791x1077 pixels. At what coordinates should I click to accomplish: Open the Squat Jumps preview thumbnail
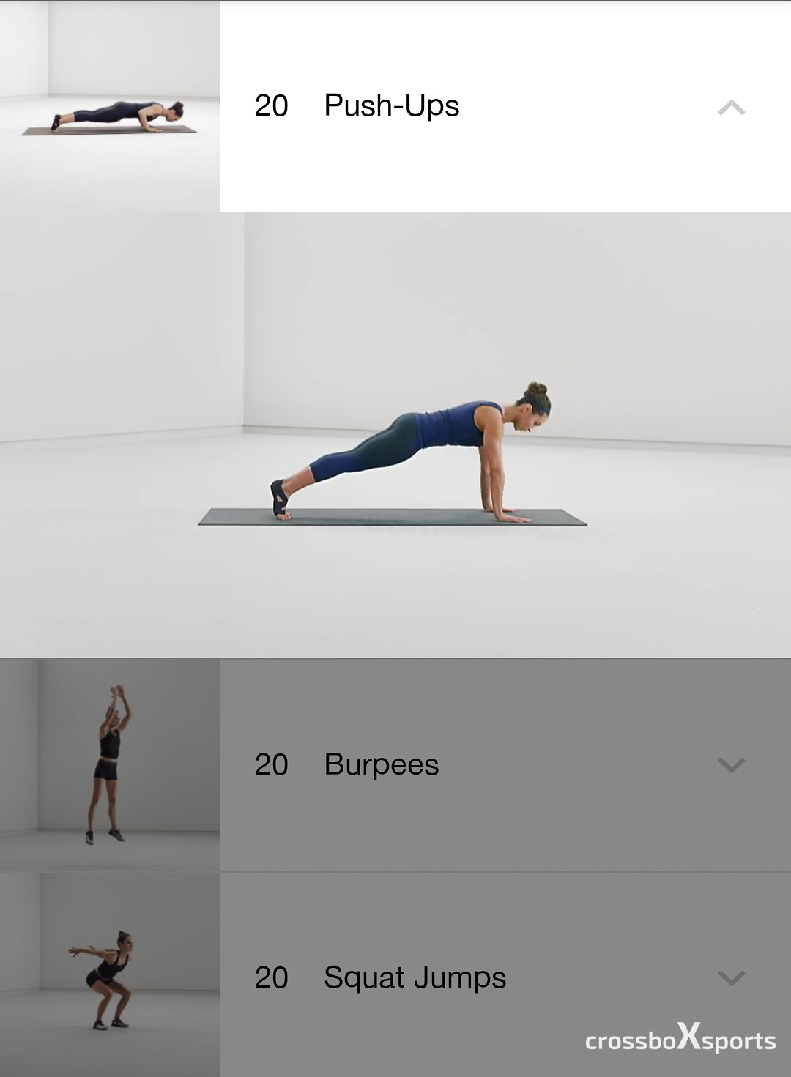click(x=110, y=975)
